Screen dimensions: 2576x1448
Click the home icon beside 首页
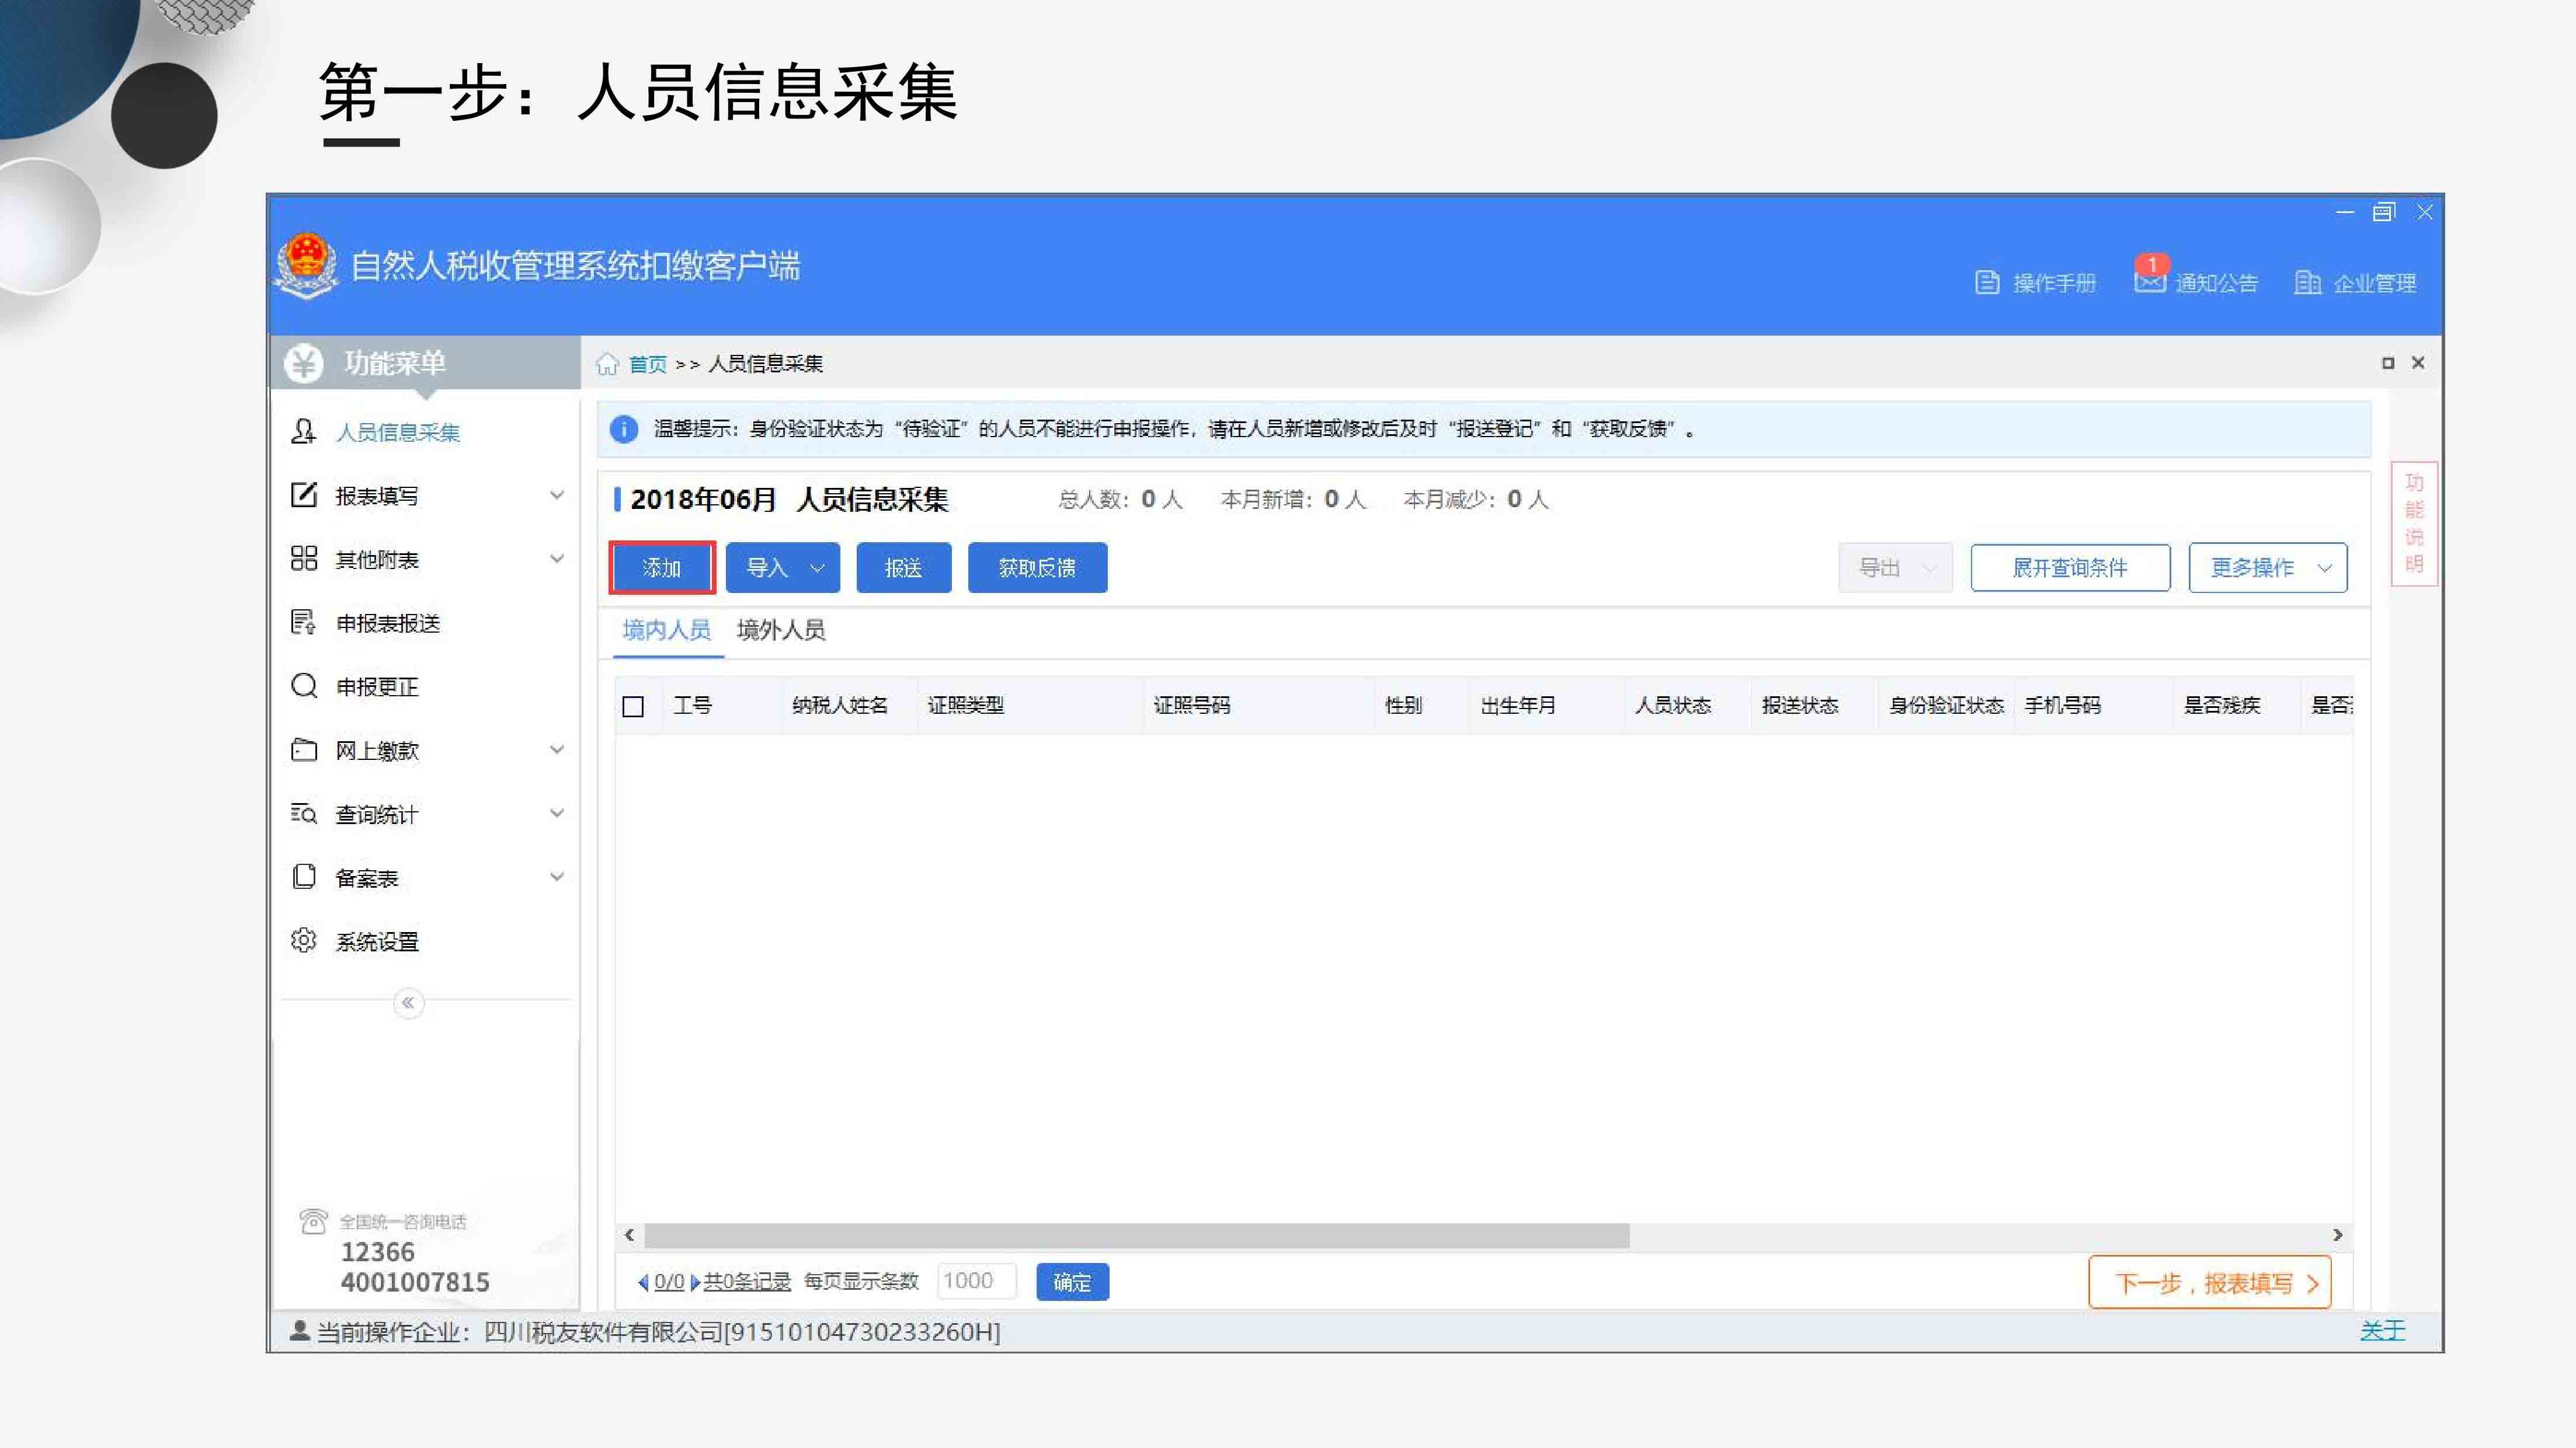[607, 364]
